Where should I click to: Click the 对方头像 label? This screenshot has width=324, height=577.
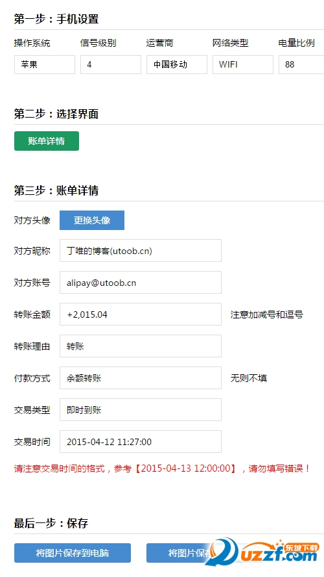pos(32,220)
